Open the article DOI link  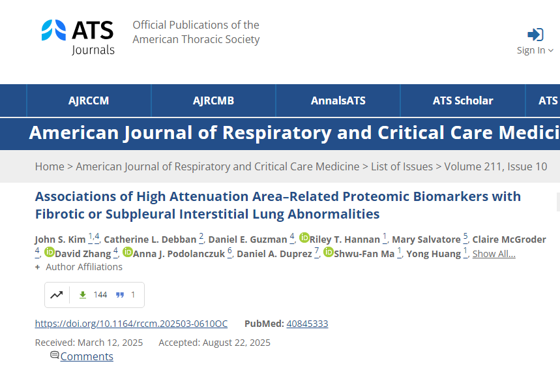tap(131, 324)
